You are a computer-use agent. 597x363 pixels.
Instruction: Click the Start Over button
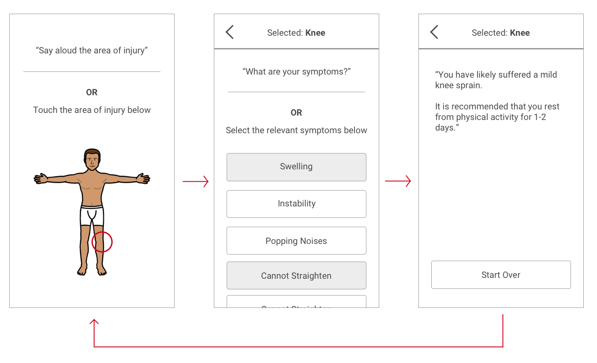click(x=501, y=275)
